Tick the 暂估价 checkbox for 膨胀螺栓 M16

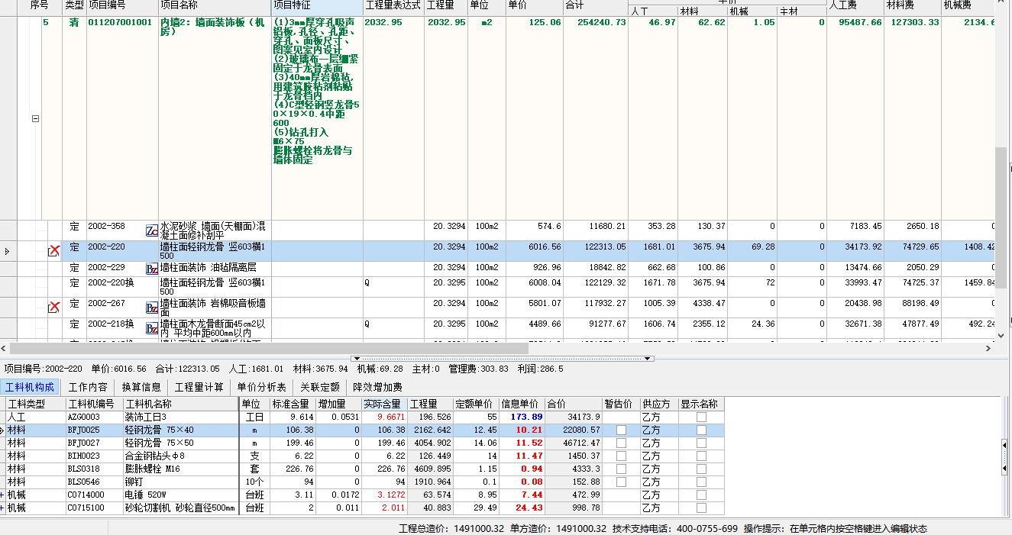point(621,469)
